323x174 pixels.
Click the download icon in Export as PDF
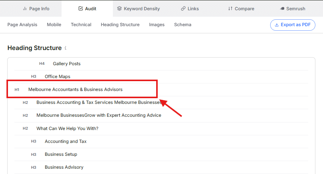(x=277, y=25)
